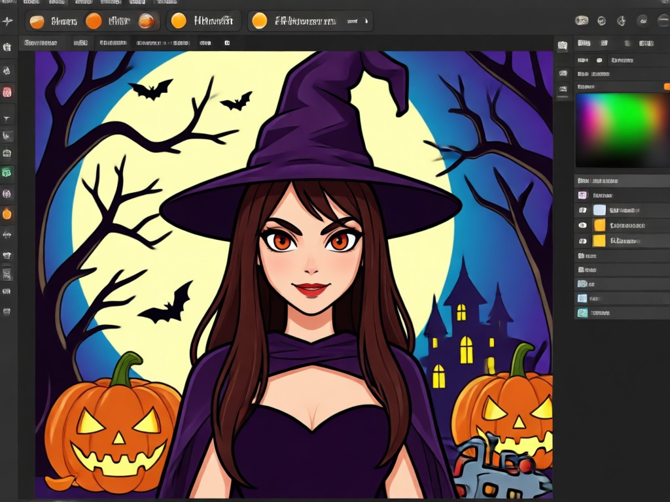Toggle visibility of the yellow layer
Image resolution: width=670 pixels, height=502 pixels.
(582, 241)
